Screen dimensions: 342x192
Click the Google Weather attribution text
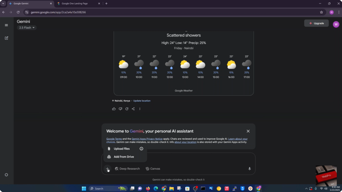click(184, 90)
